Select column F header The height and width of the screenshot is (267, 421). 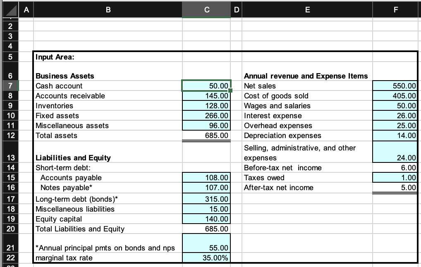coord(395,10)
